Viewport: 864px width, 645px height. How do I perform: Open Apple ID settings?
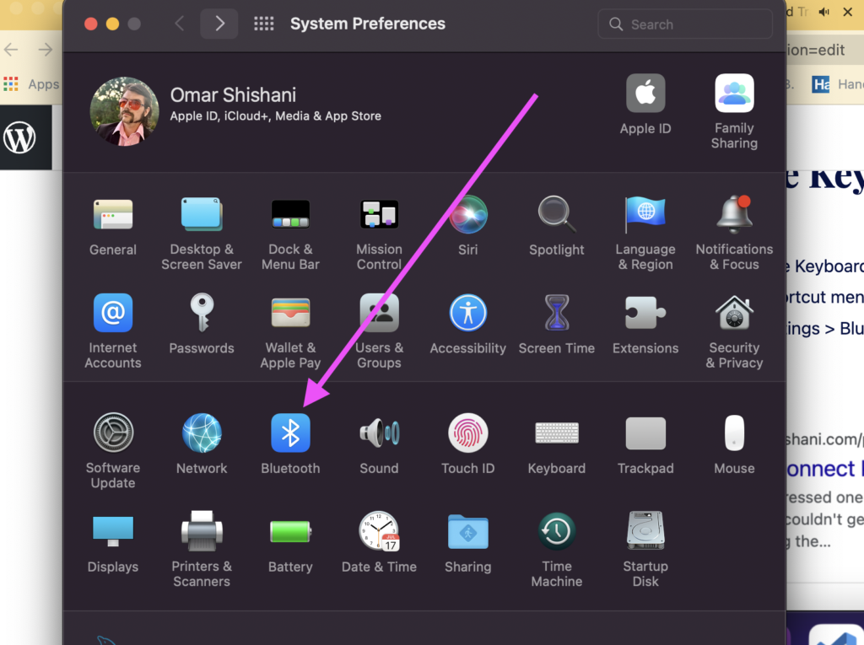645,93
